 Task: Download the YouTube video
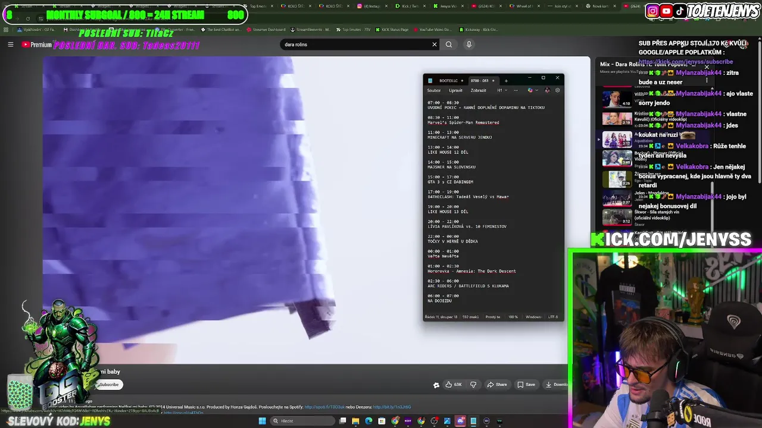coord(557,385)
